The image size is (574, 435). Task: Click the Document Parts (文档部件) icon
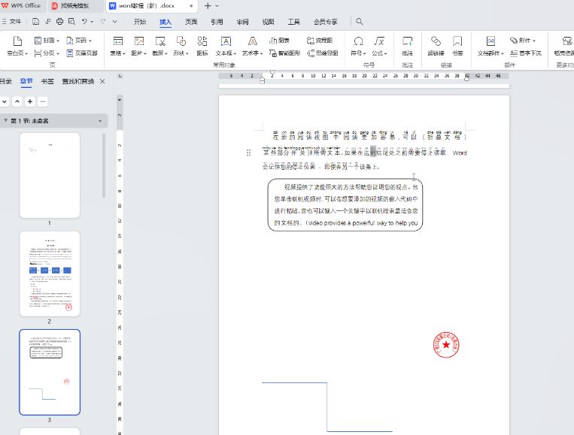click(x=490, y=41)
